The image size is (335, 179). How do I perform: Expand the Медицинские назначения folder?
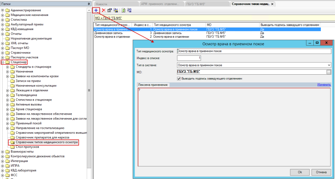coord(3,15)
